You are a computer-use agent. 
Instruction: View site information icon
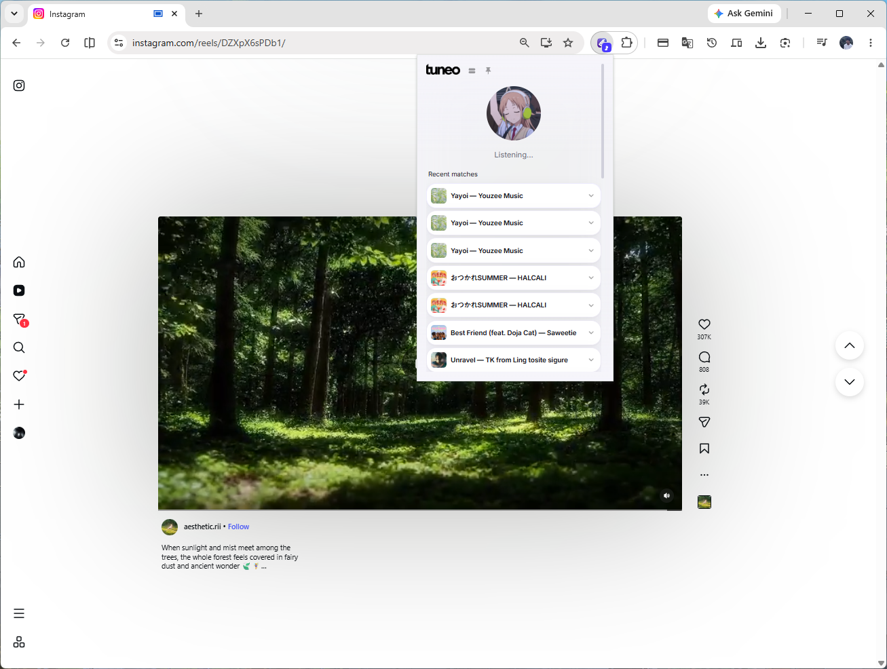click(119, 43)
